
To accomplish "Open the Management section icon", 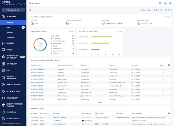I will (x=3, y=64).
